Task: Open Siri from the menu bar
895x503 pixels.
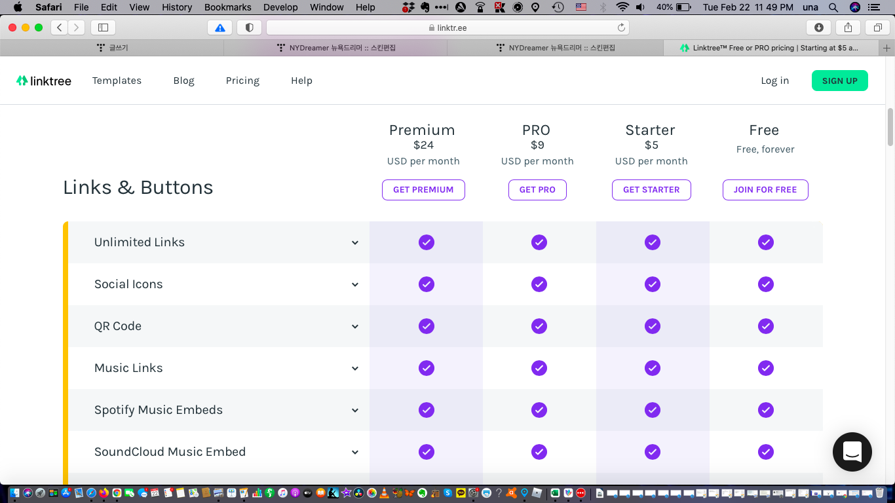Action: (x=855, y=7)
